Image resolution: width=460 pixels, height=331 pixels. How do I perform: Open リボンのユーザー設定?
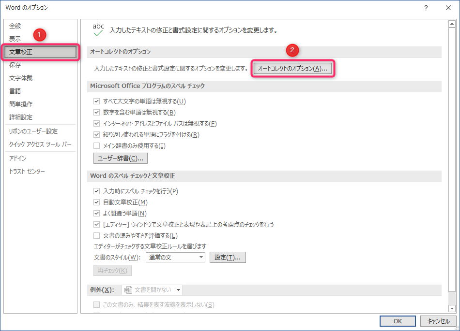tap(33, 131)
